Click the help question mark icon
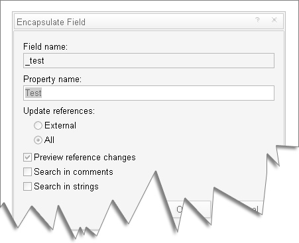This screenshot has height=243, width=299. coord(257,20)
